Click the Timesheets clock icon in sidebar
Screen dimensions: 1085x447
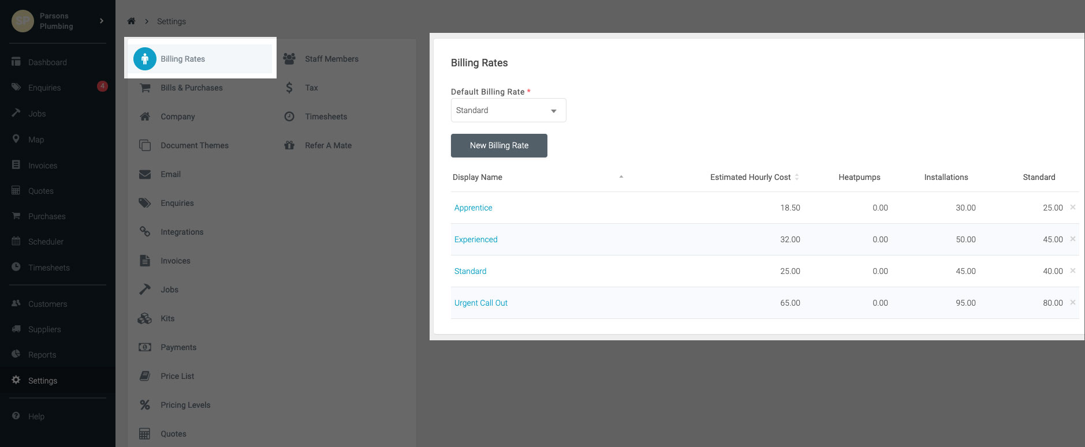point(16,267)
